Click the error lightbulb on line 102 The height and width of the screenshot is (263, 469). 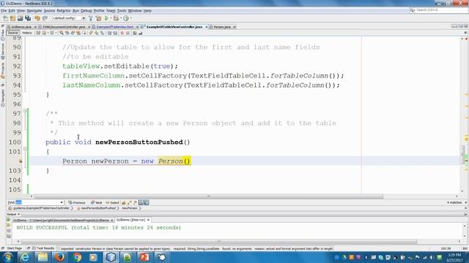coord(21,161)
